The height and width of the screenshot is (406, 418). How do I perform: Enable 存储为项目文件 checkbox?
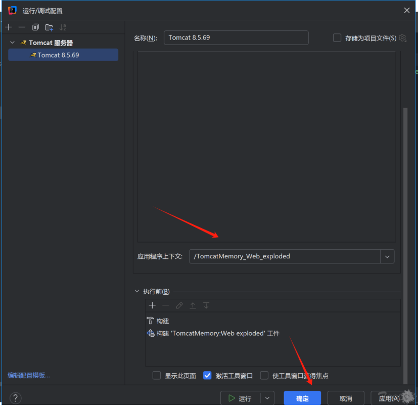coord(337,38)
